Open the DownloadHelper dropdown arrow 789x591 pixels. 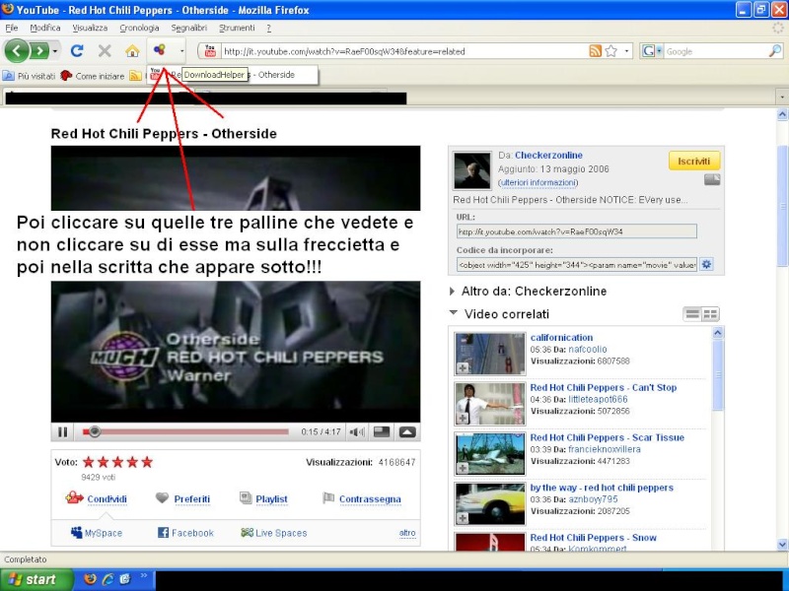tap(181, 51)
